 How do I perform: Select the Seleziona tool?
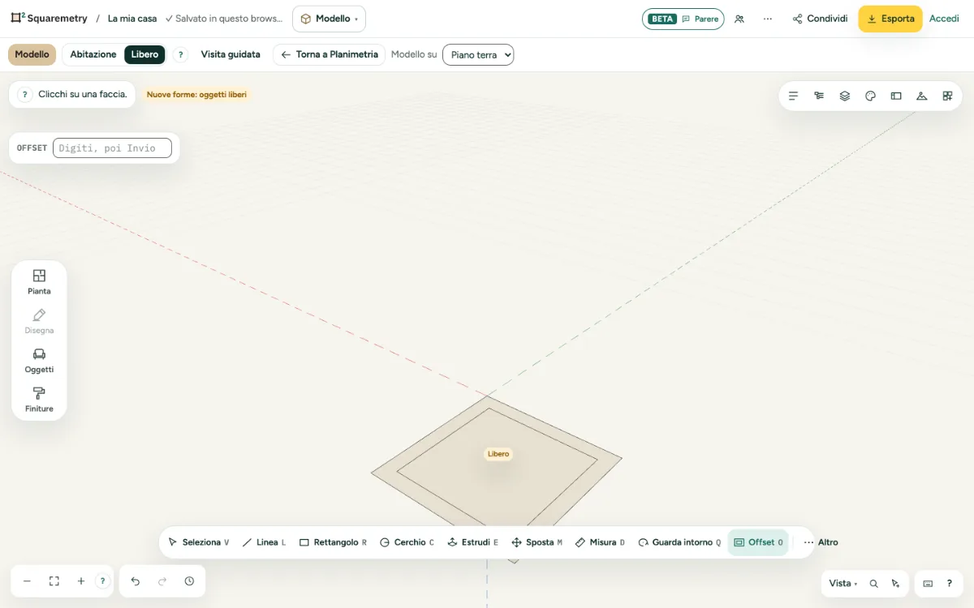pyautogui.click(x=199, y=542)
